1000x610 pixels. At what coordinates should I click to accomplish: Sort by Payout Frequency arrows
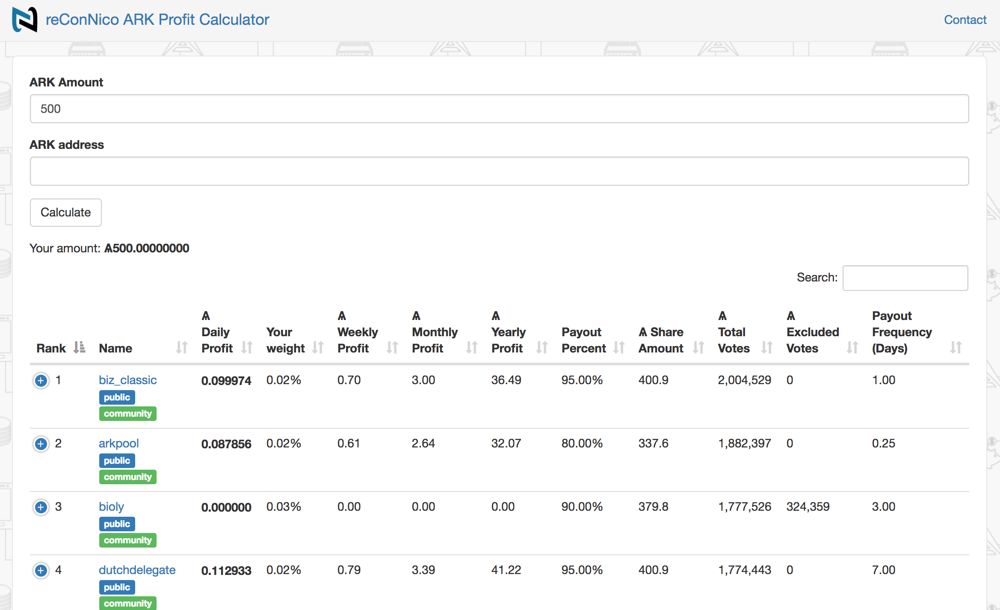[x=956, y=347]
